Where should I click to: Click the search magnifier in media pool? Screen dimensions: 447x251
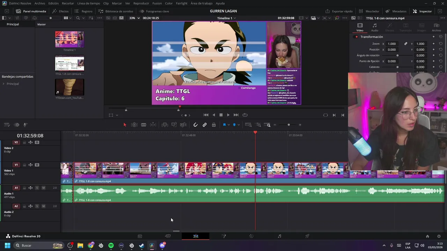(x=78, y=18)
